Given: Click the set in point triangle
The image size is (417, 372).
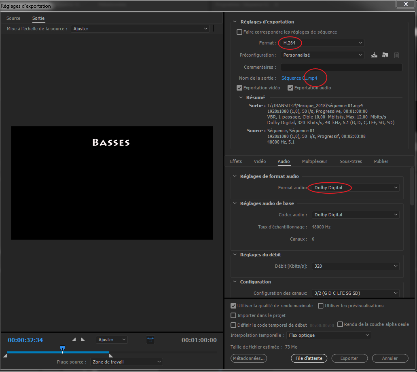Looking at the screenshot, I should point(74,340).
